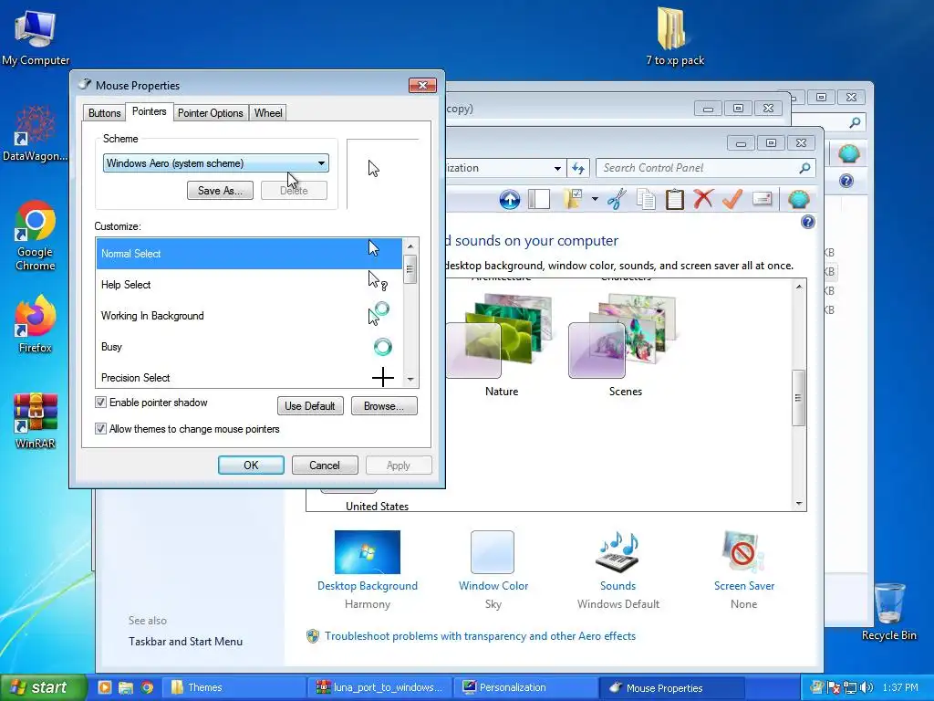Select the Normal Select pointer row
Viewport: 934px width, 701px height.
249,254
